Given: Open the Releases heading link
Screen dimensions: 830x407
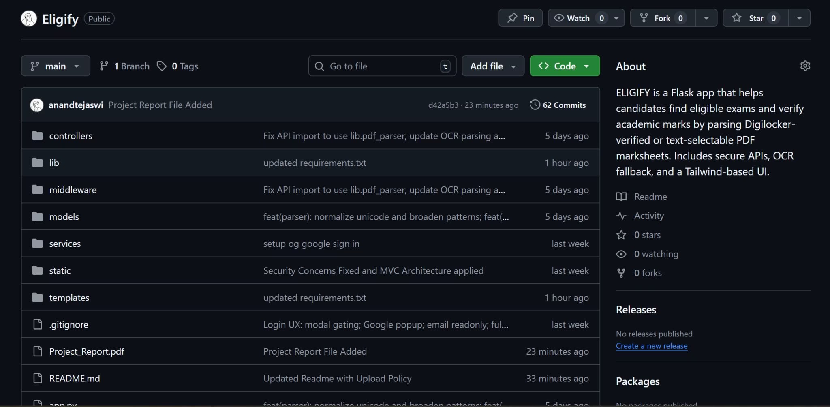Looking at the screenshot, I should click(636, 310).
